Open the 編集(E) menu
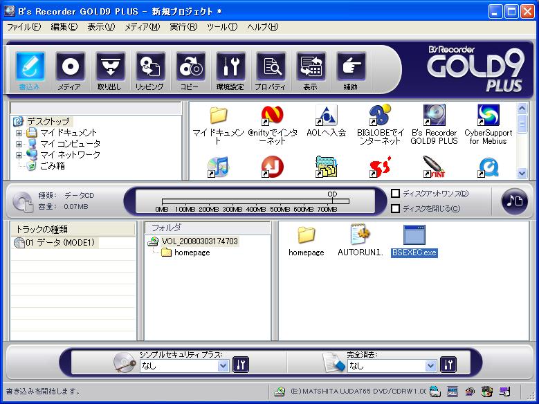This screenshot has width=539, height=404. click(64, 27)
